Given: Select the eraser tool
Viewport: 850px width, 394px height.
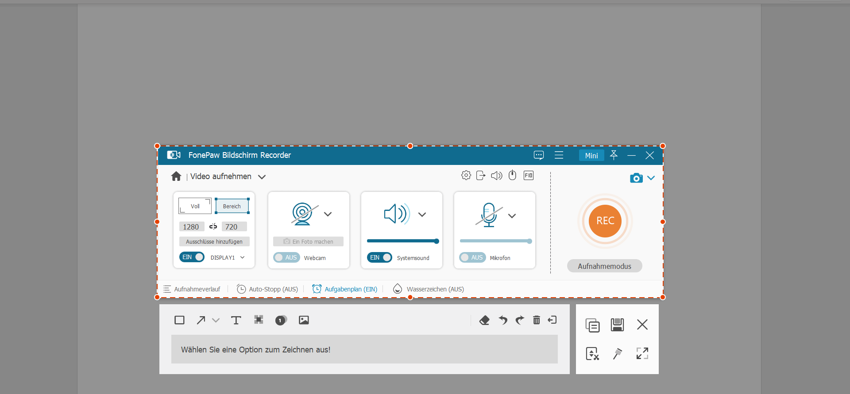Looking at the screenshot, I should coord(484,320).
